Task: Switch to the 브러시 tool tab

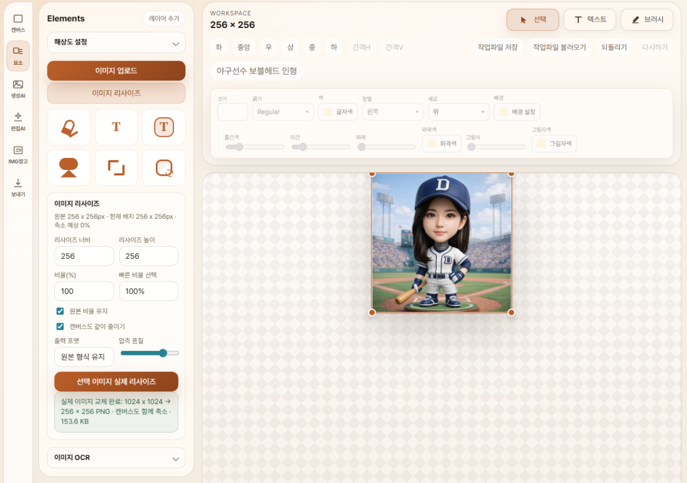Action: pos(647,19)
